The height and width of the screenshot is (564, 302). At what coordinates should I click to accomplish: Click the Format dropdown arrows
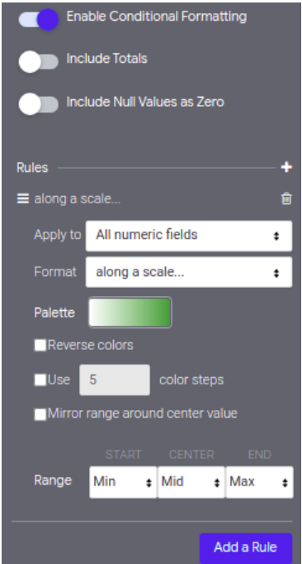click(276, 274)
